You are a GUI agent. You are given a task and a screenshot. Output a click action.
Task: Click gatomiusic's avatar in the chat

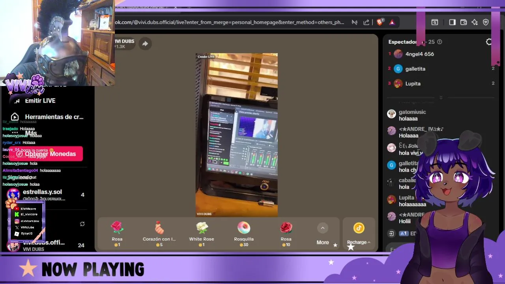(391, 114)
